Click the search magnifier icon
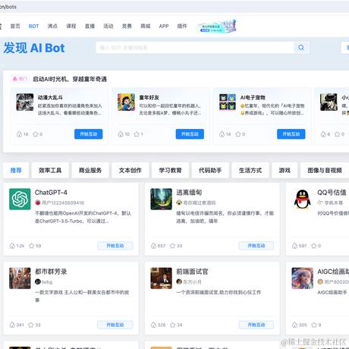The width and height of the screenshot is (349, 349). 301,48
